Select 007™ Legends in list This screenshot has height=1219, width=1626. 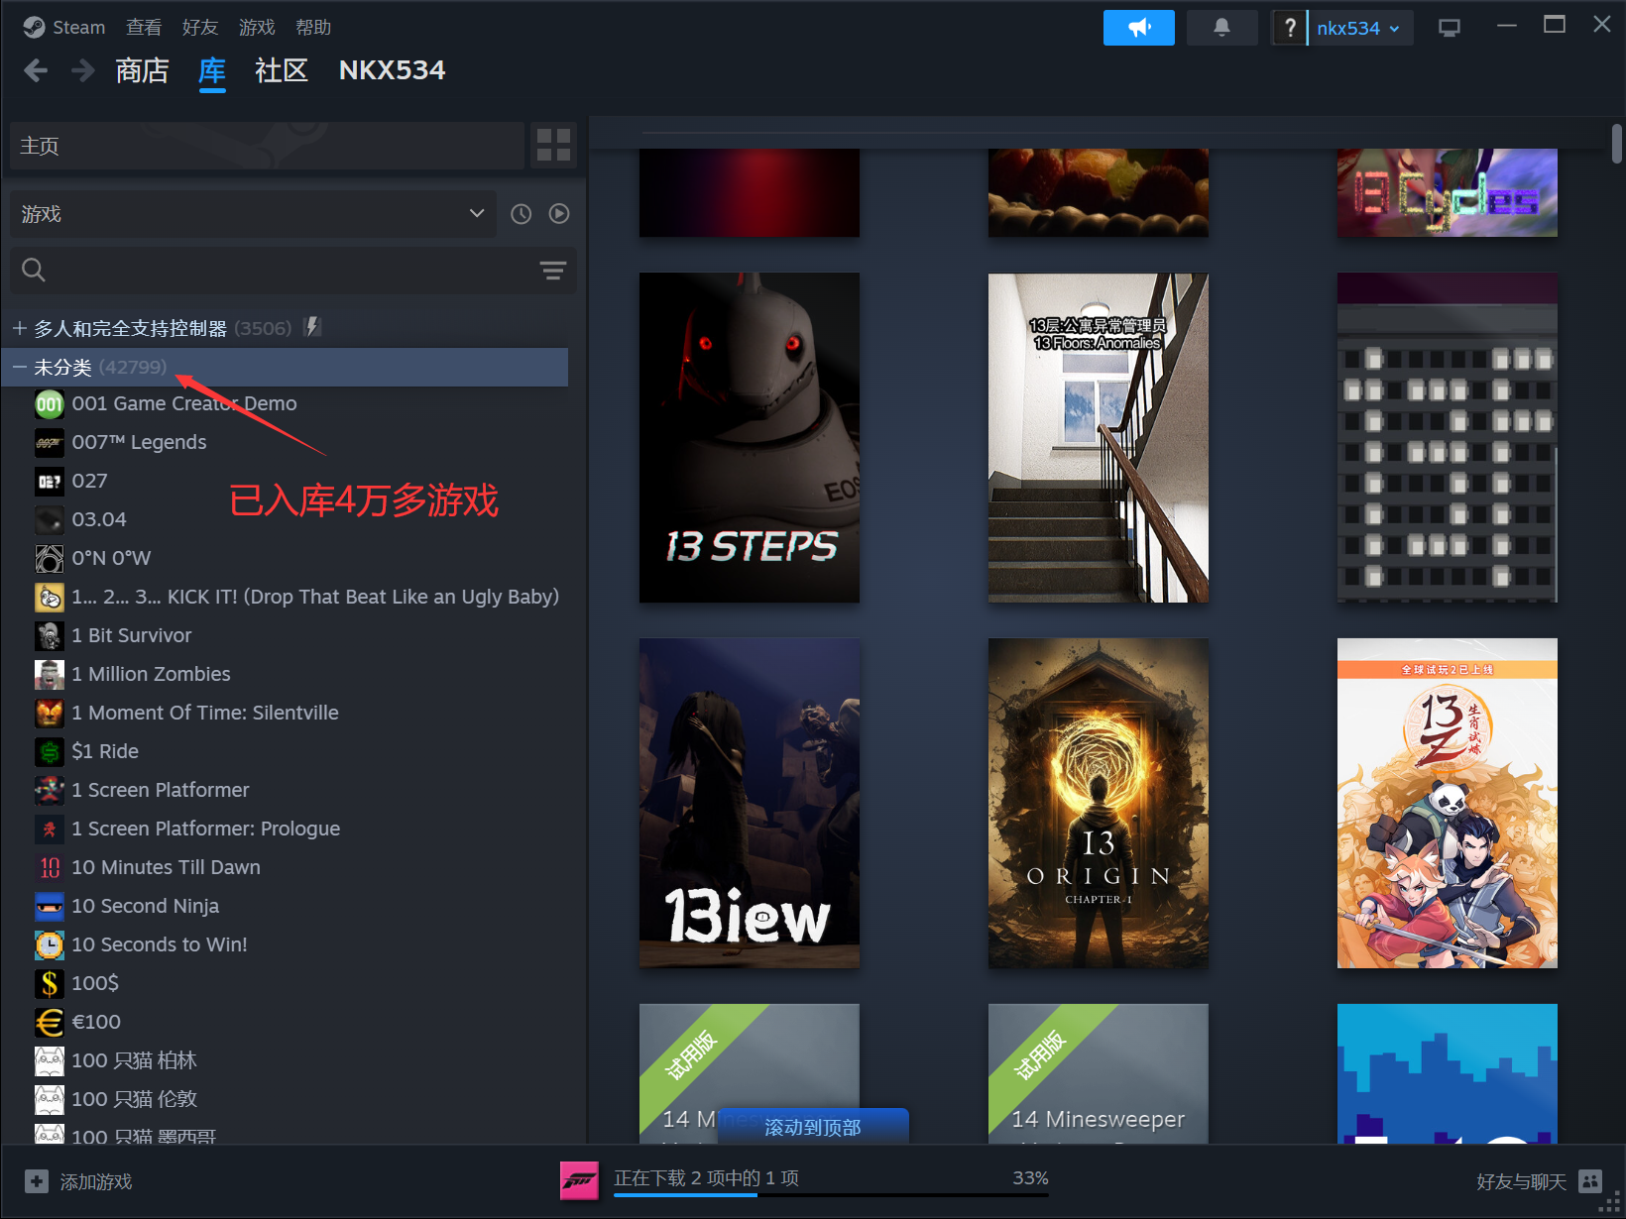(x=139, y=442)
